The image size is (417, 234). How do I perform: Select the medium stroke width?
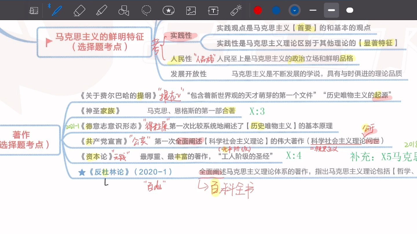pos(331,10)
